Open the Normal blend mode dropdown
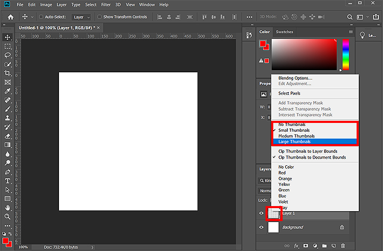Image resolution: width=383 pixels, height=251 pixels. tap(264, 191)
